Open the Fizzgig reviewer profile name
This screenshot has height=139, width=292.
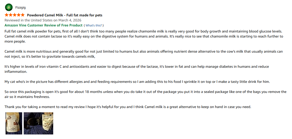coord(20,8)
